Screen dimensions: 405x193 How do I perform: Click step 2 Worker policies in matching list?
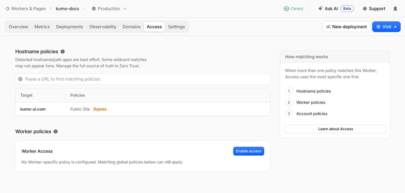tap(311, 102)
